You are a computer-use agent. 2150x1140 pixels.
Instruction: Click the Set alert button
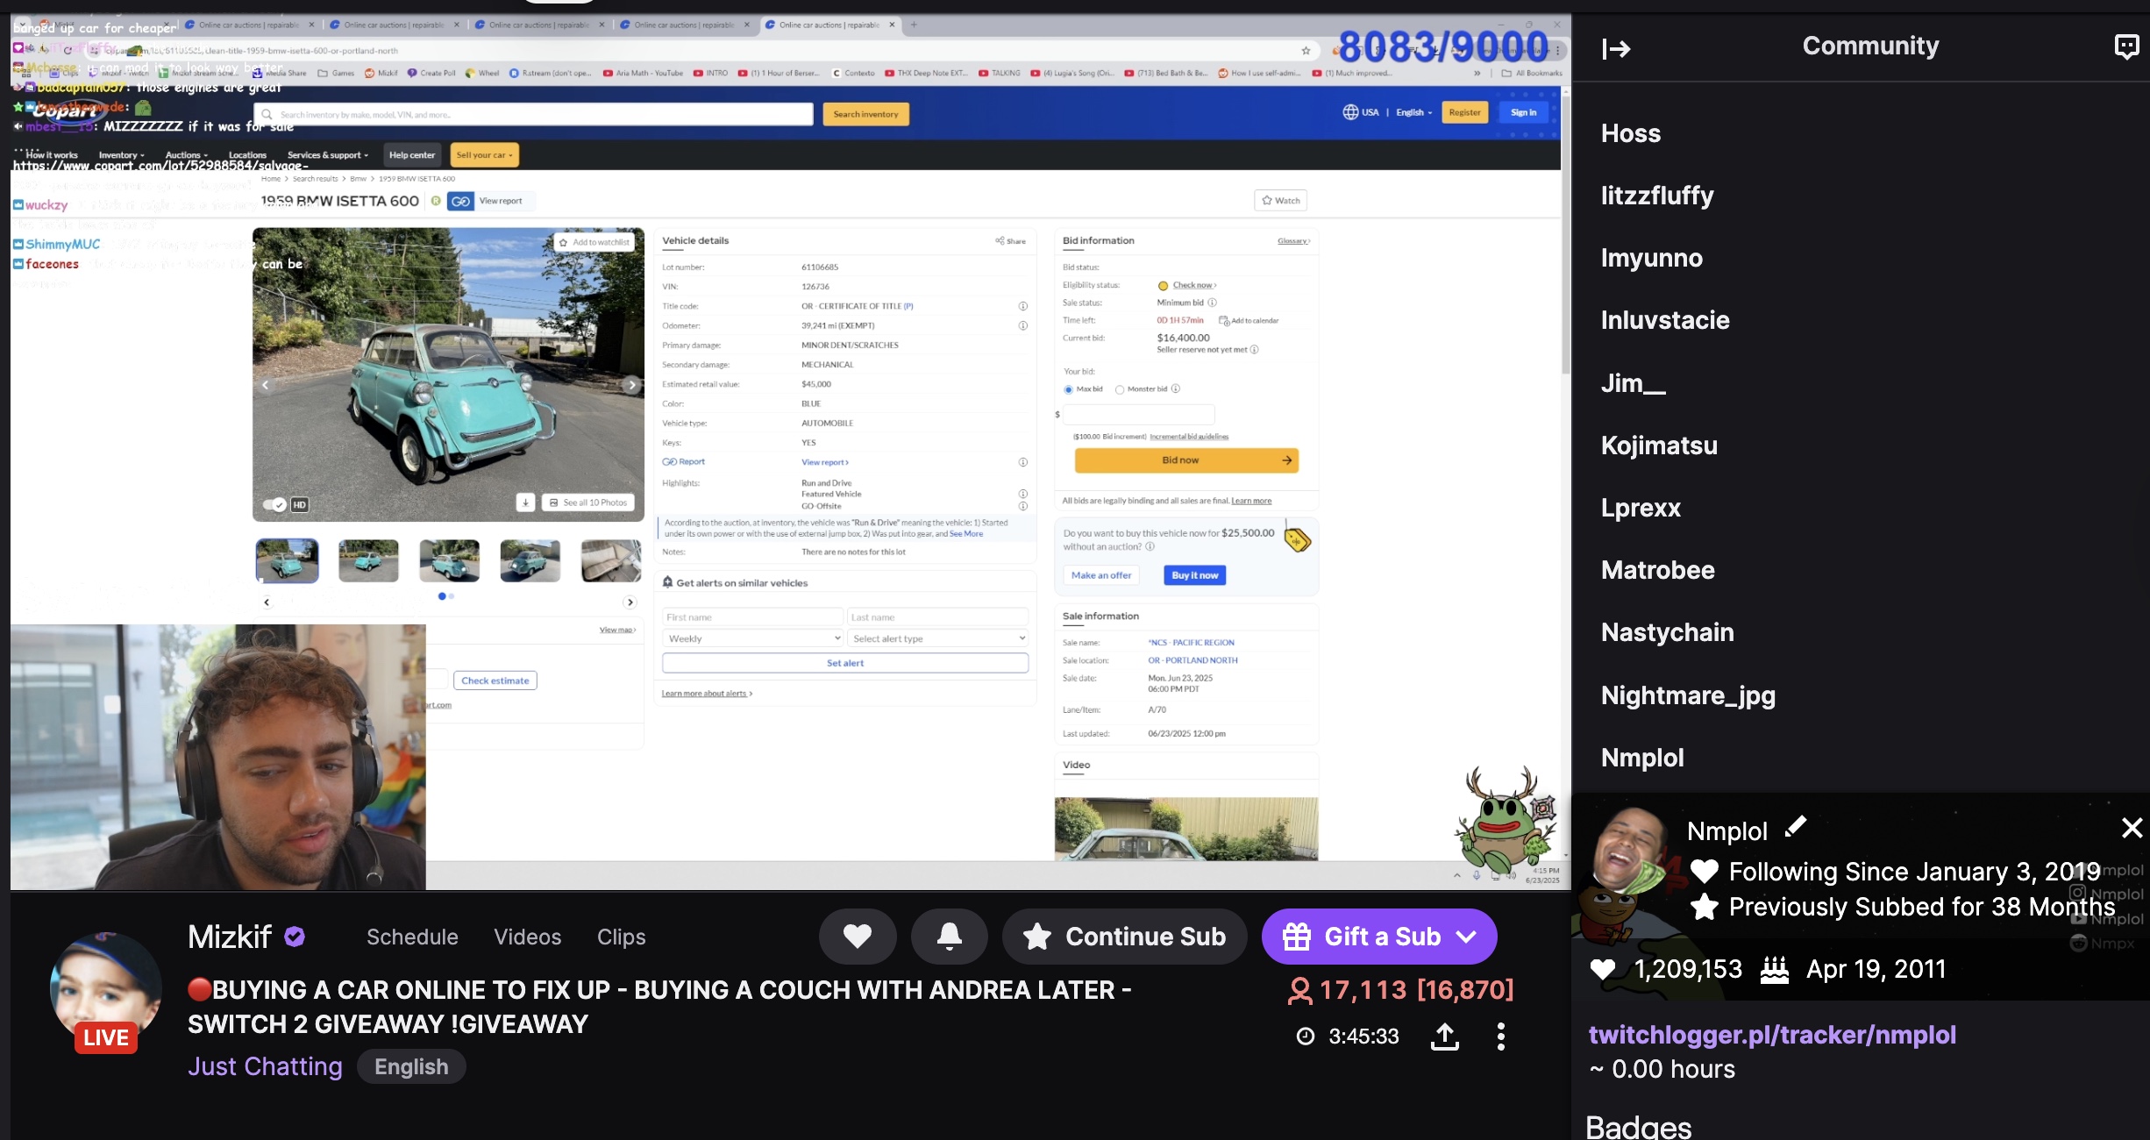[845, 663]
